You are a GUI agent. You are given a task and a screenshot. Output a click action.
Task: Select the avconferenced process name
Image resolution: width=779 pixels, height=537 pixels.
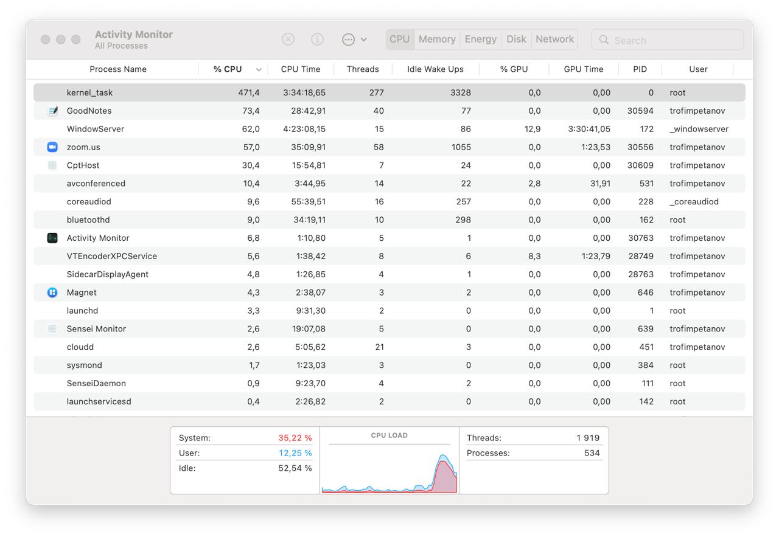pos(96,184)
